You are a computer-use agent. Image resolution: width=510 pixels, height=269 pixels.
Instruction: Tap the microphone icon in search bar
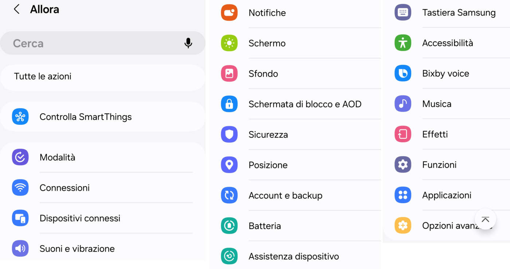(188, 43)
